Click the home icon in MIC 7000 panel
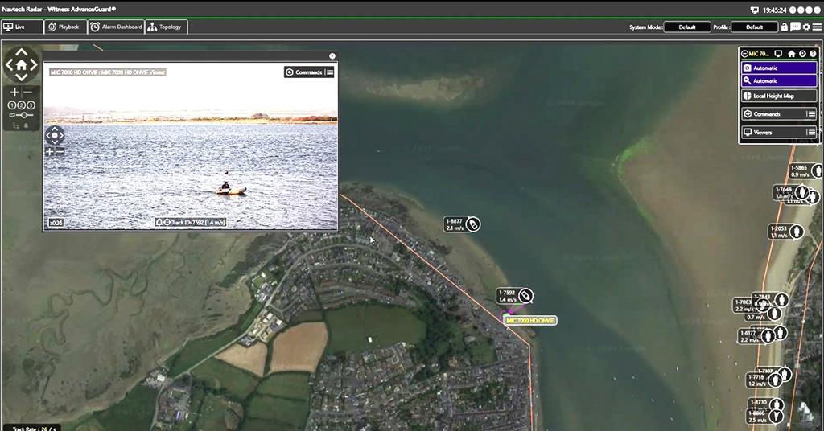 (791, 54)
